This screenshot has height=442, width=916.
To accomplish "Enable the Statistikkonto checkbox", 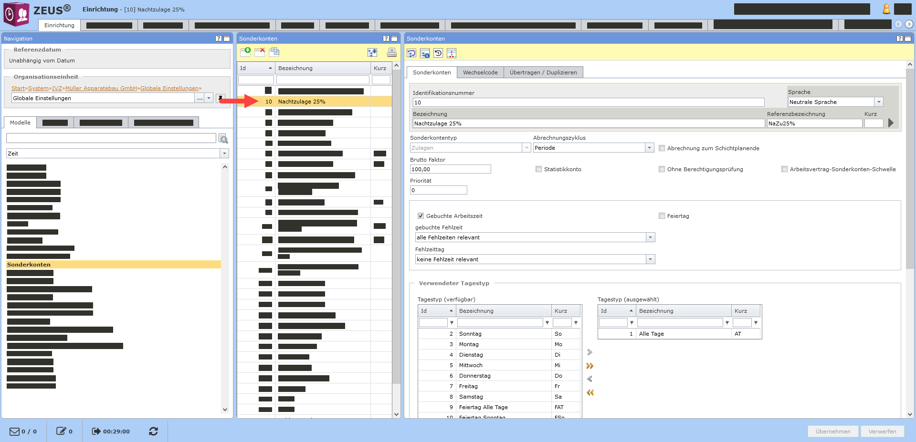I will point(538,169).
